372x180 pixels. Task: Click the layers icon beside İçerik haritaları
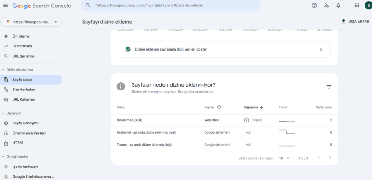tap(6, 167)
